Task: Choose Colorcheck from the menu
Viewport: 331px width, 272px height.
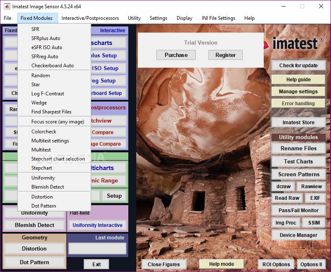Action: (x=54, y=132)
